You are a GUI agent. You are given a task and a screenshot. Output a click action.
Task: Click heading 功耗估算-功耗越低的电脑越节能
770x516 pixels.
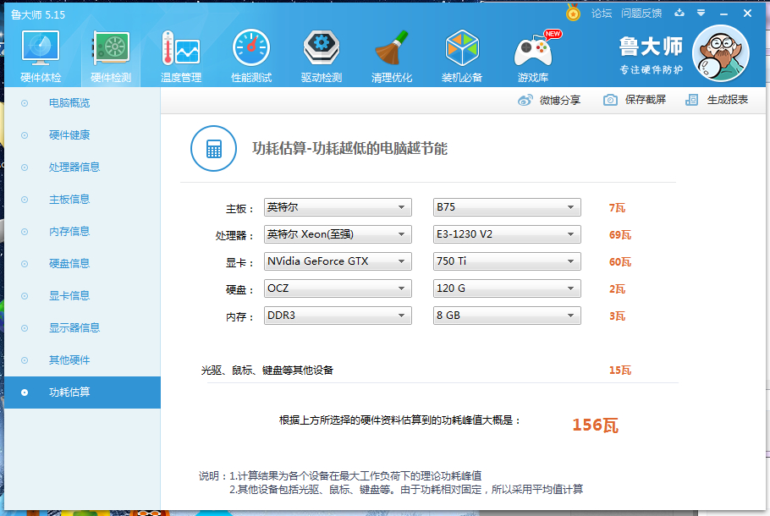(x=349, y=148)
